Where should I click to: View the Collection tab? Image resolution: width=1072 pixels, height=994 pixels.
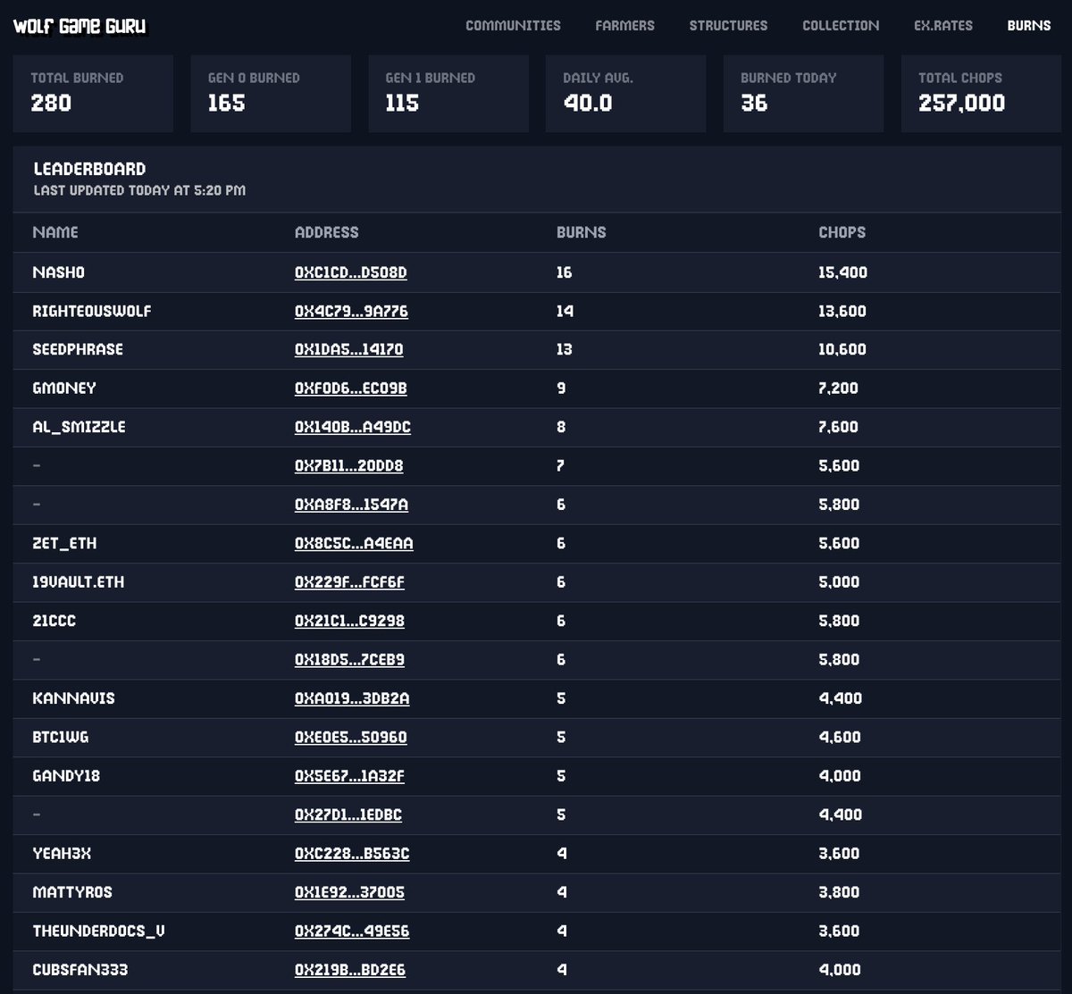coord(840,26)
